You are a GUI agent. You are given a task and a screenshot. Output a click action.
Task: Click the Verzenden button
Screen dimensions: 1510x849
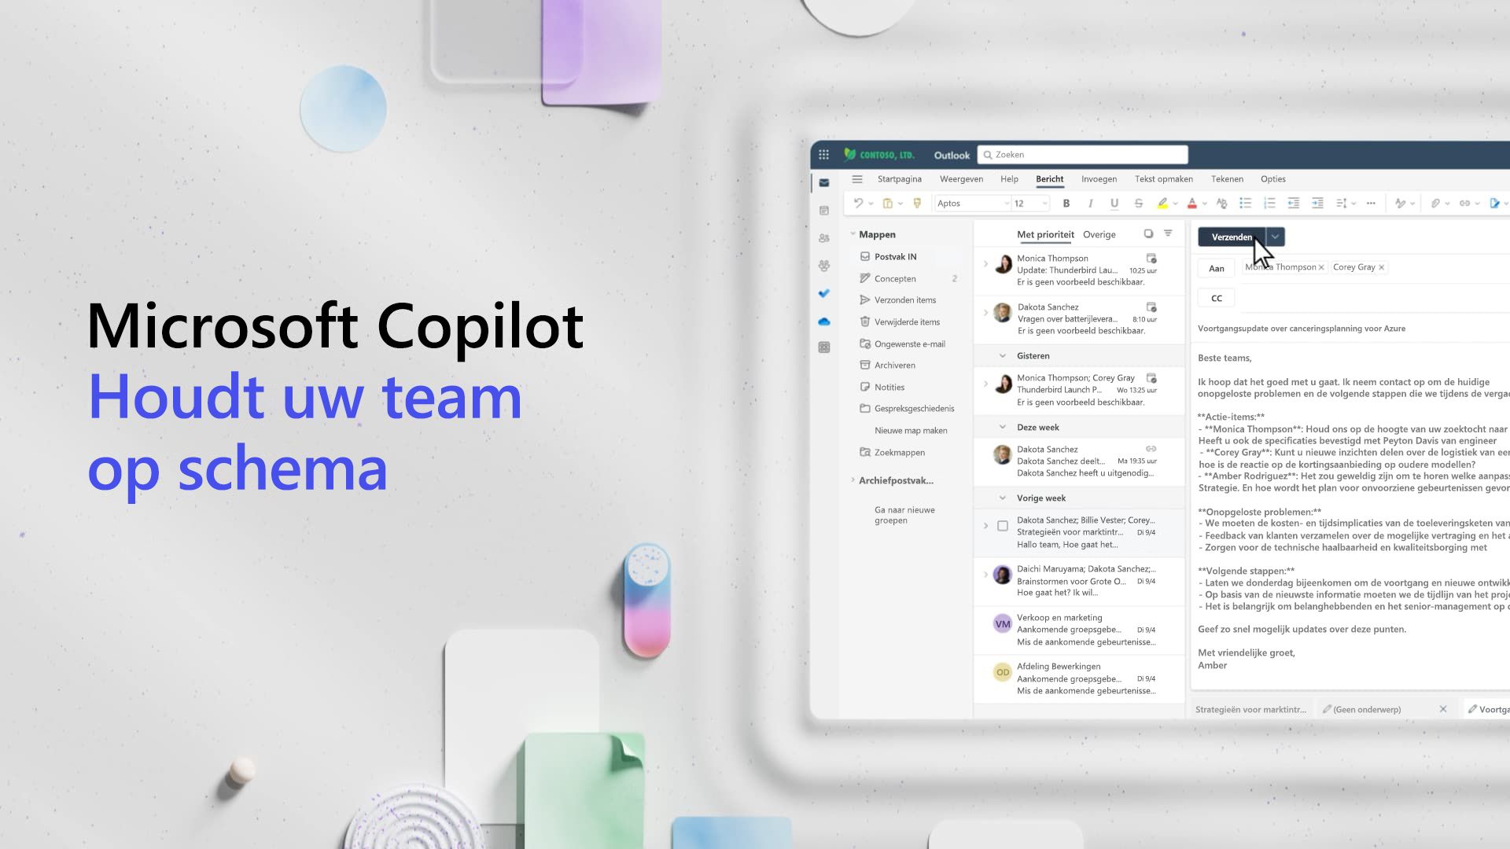point(1232,237)
